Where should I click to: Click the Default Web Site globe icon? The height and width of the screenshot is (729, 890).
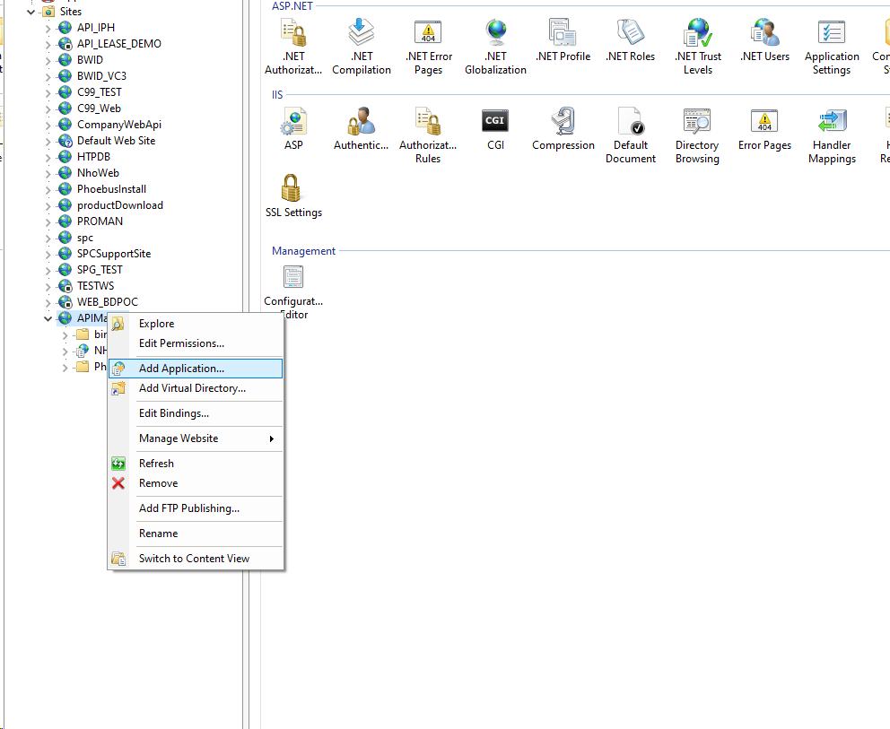tap(65, 141)
